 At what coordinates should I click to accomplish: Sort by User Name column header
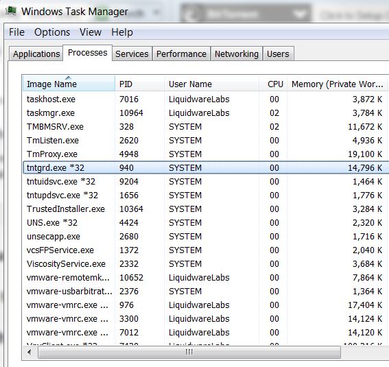pyautogui.click(x=211, y=84)
